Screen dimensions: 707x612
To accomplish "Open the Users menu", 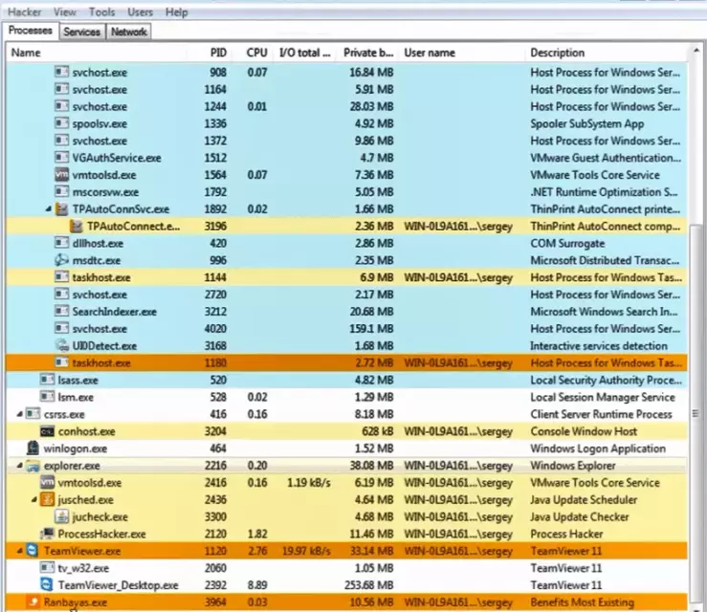I will click(x=141, y=12).
